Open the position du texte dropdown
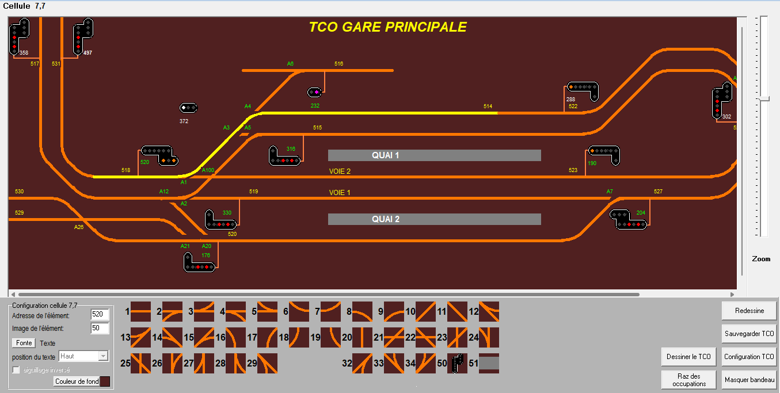The height and width of the screenshot is (393, 780). 83,356
